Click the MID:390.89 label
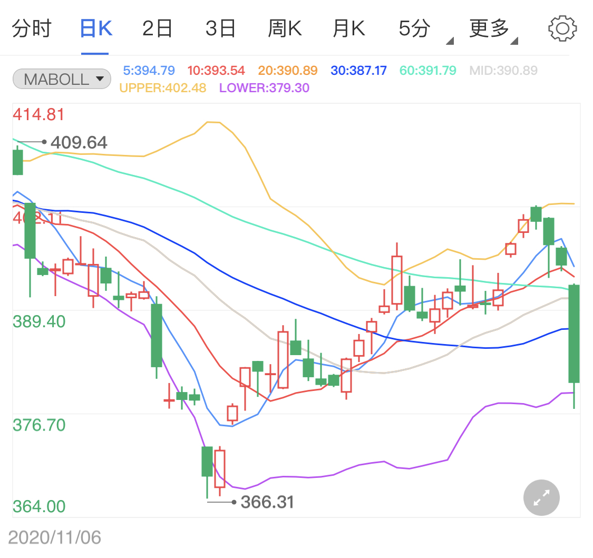This screenshot has width=593, height=558. point(503,70)
